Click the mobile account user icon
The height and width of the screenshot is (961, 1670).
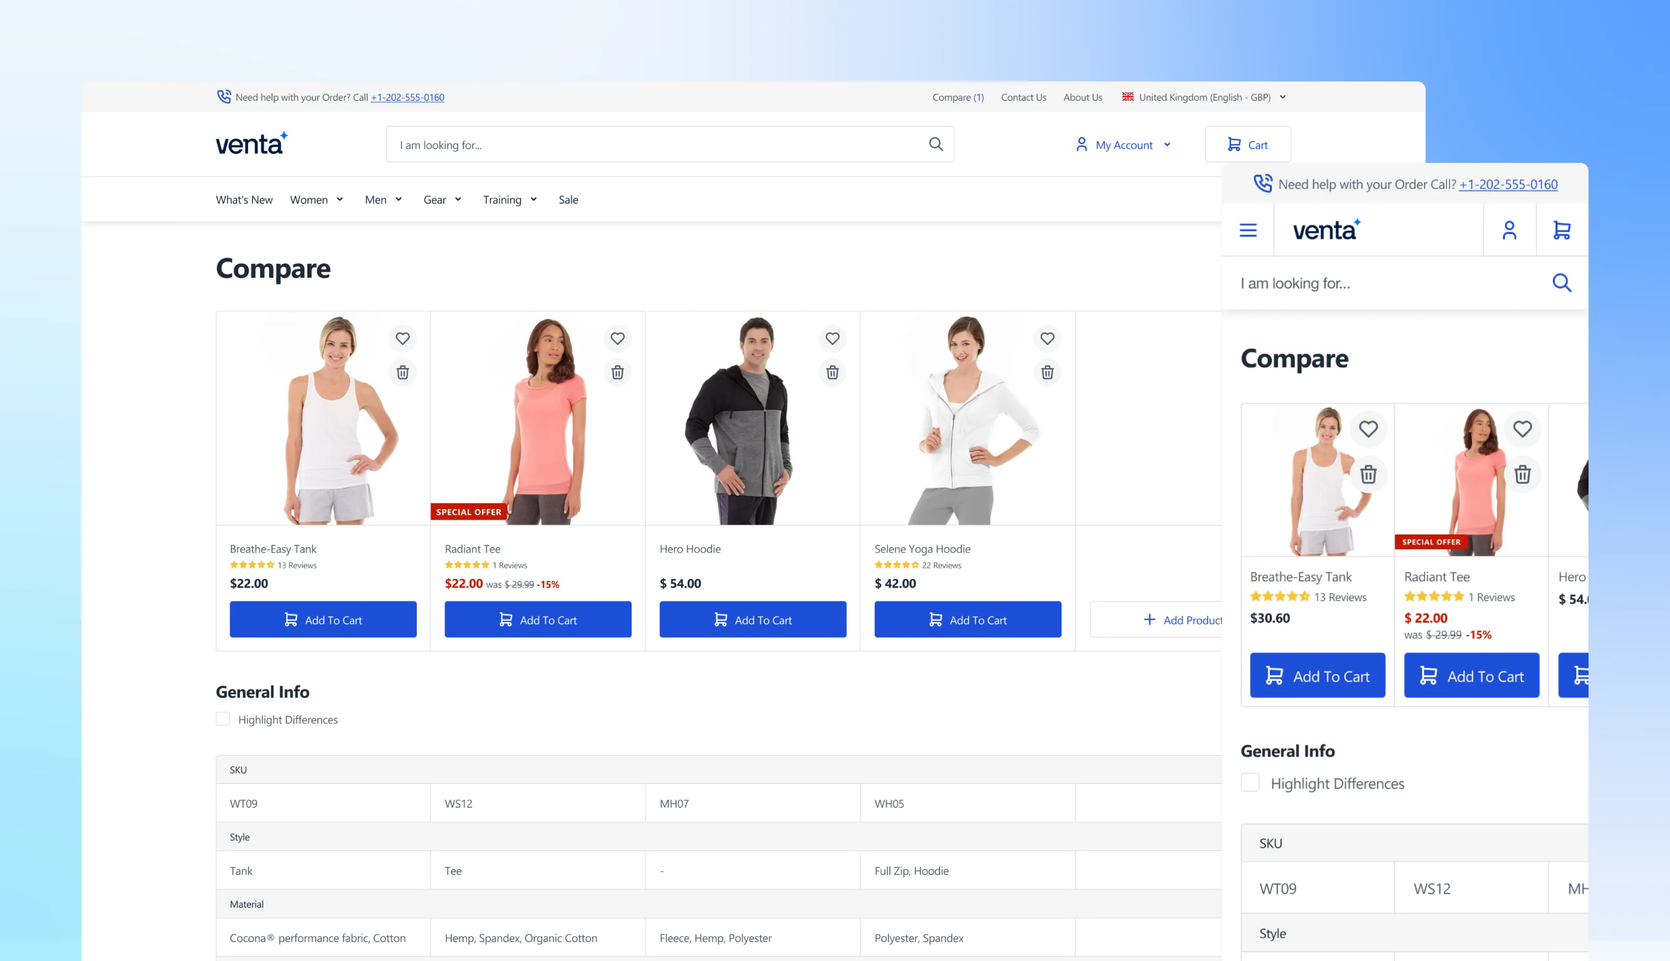pos(1509,231)
